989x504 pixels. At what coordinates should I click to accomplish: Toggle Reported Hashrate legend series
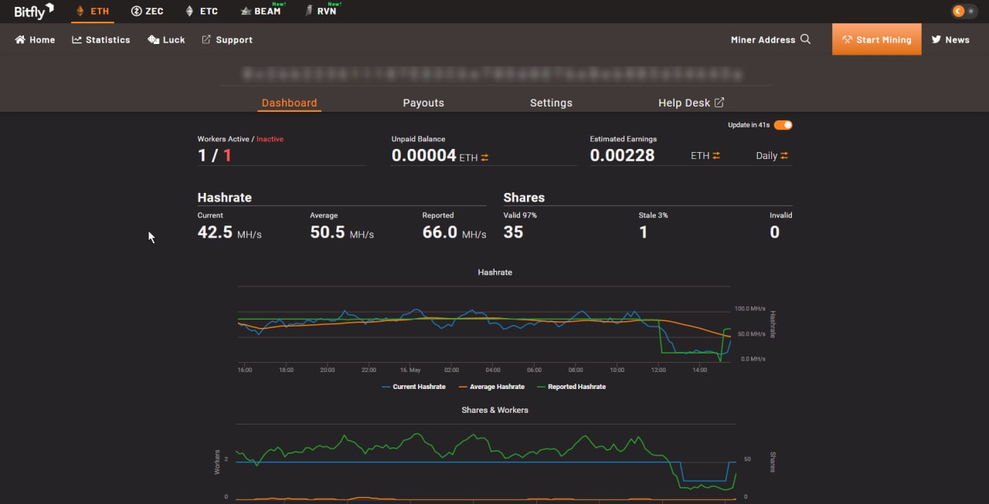click(571, 387)
